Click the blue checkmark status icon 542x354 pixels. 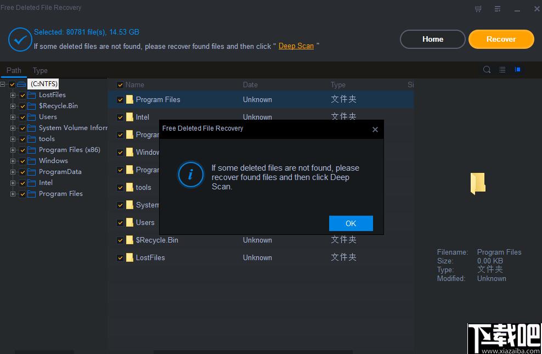click(x=20, y=40)
